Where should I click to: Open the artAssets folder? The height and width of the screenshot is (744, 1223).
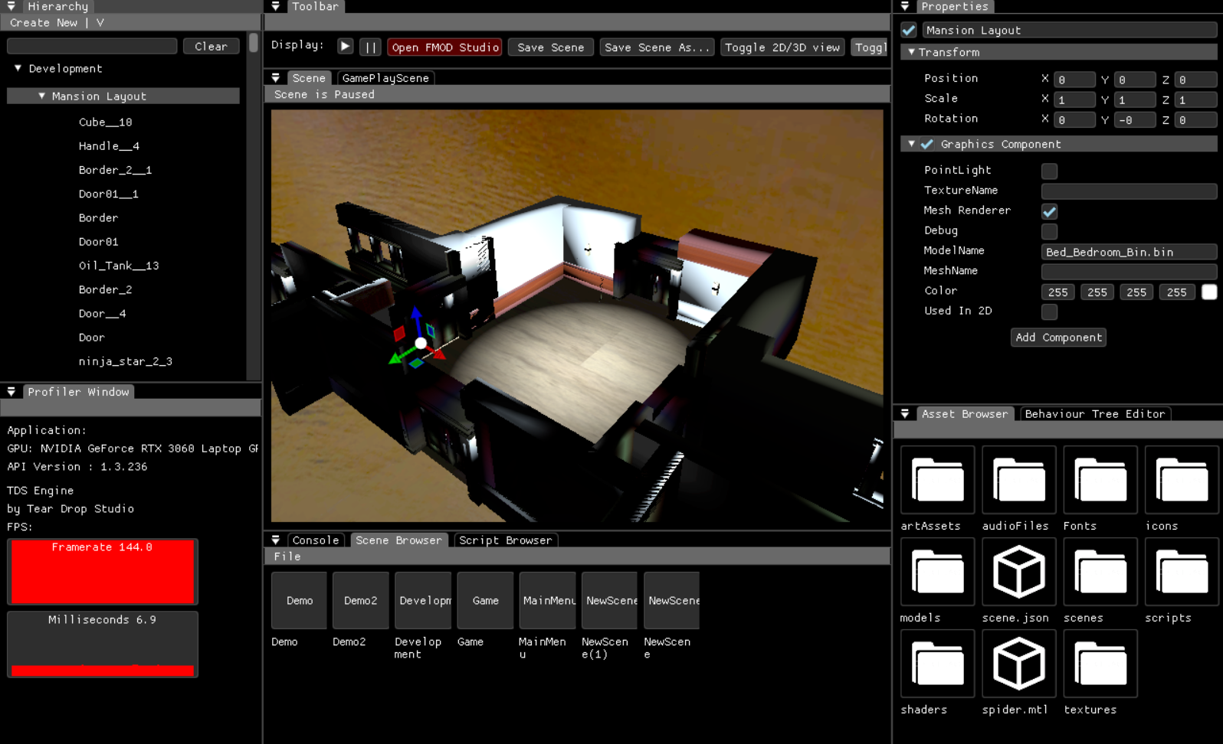tap(937, 480)
